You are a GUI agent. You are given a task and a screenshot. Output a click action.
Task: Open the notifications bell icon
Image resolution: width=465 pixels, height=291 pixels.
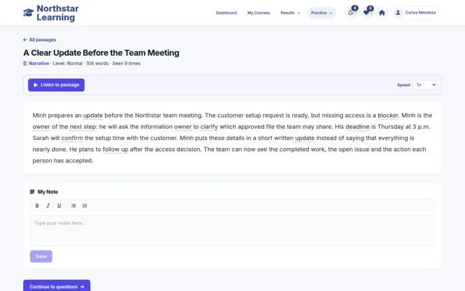(351, 13)
